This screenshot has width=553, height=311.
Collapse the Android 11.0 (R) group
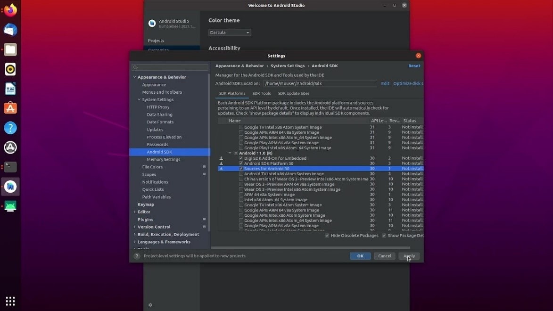pyautogui.click(x=230, y=153)
